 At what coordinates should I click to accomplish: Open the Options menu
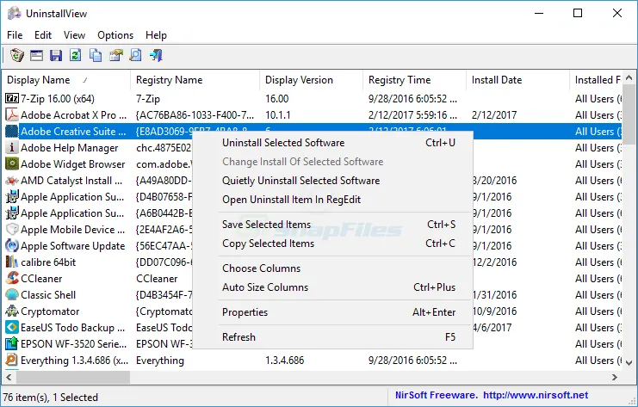tap(115, 35)
